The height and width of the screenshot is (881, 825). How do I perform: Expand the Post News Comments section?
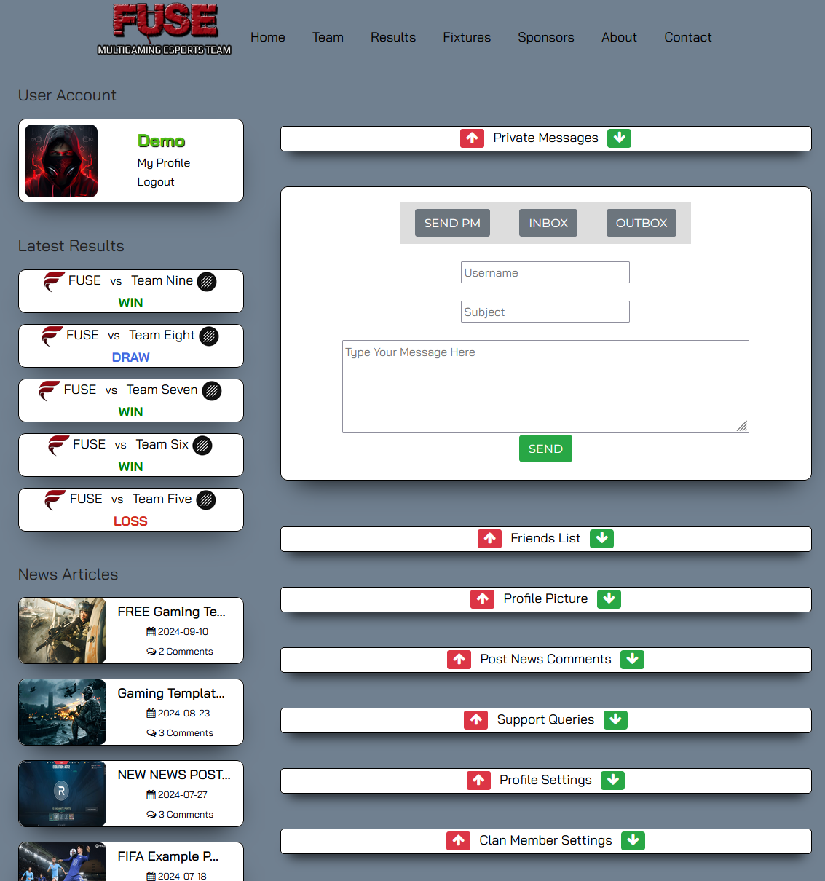[x=632, y=660]
